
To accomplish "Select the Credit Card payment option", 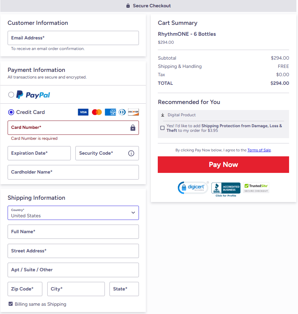I will [x=11, y=112].
